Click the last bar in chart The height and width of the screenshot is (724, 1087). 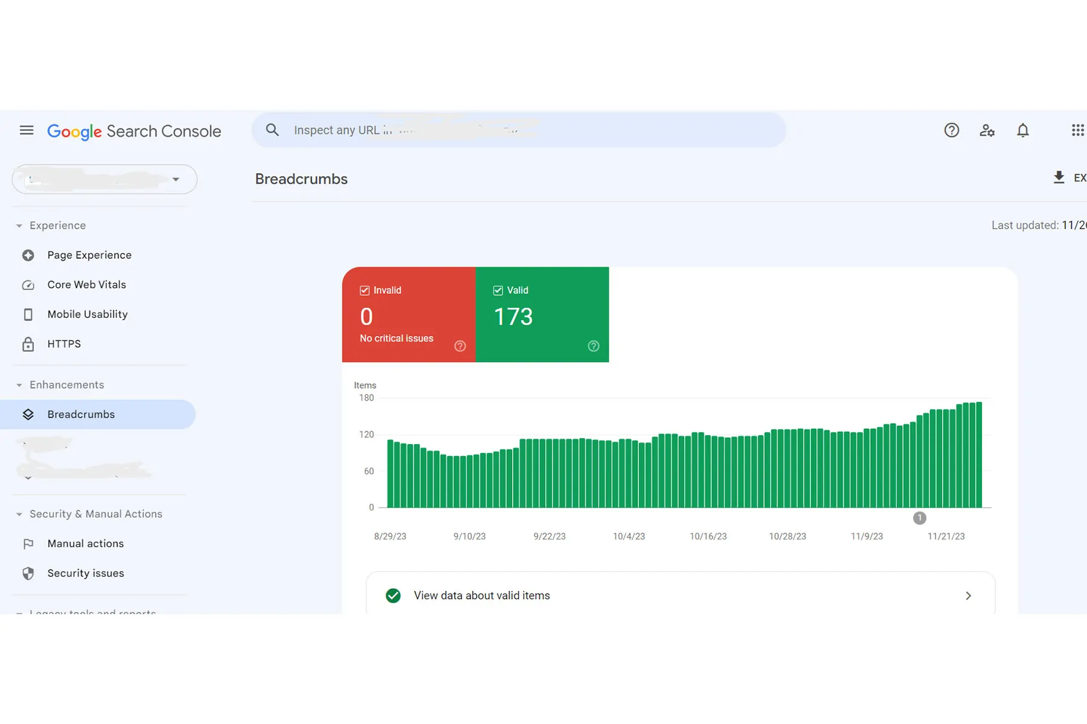click(x=979, y=455)
